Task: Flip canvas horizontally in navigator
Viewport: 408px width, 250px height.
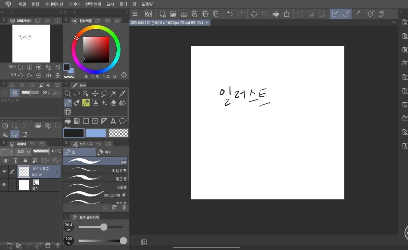Action: (48, 75)
